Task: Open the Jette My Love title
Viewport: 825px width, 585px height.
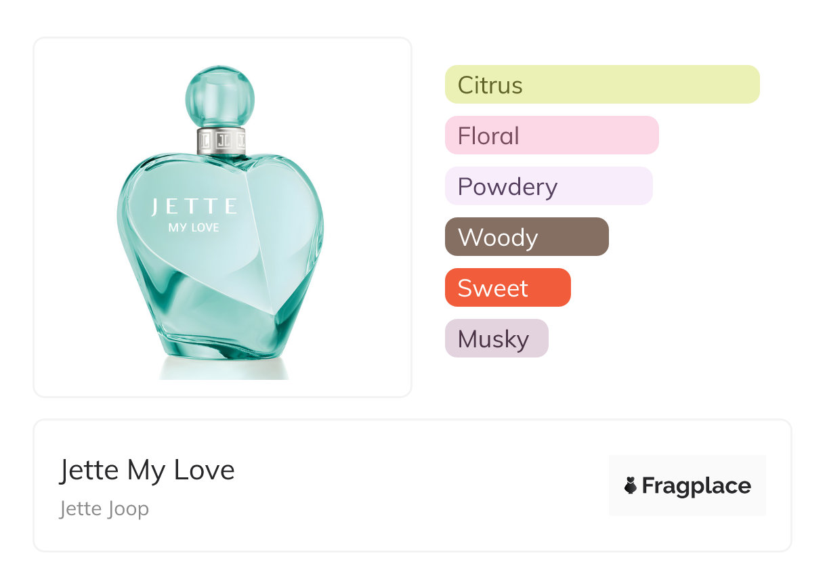Action: coord(147,470)
